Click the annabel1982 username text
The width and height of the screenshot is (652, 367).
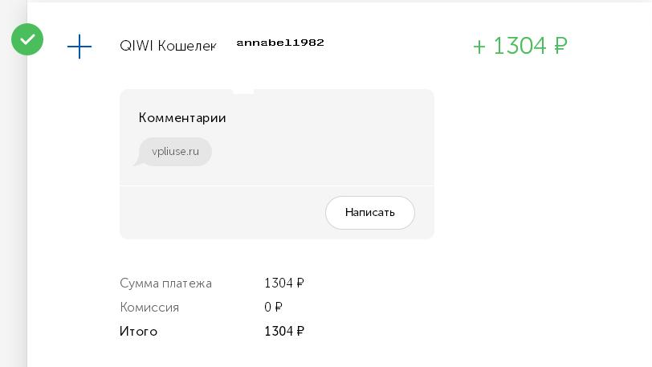click(x=280, y=43)
